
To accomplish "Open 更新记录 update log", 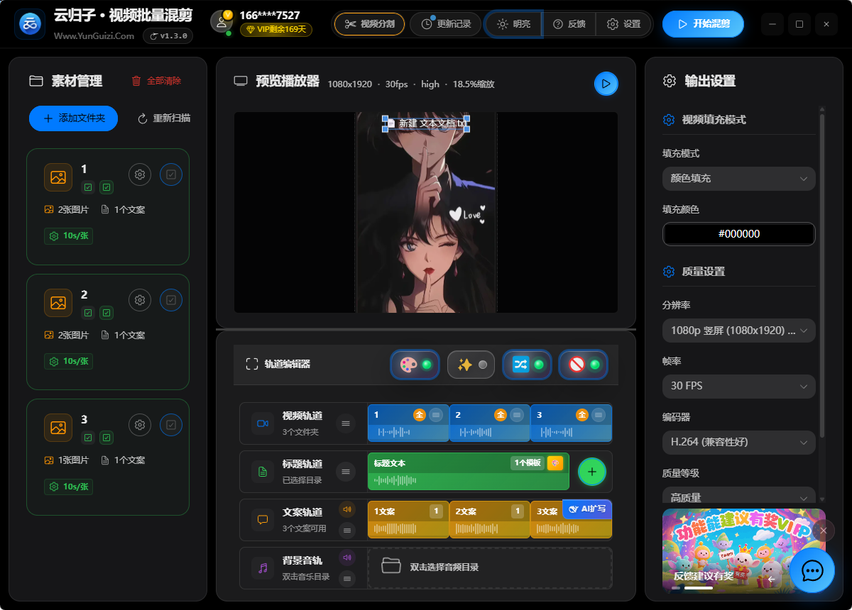I will pyautogui.click(x=445, y=24).
